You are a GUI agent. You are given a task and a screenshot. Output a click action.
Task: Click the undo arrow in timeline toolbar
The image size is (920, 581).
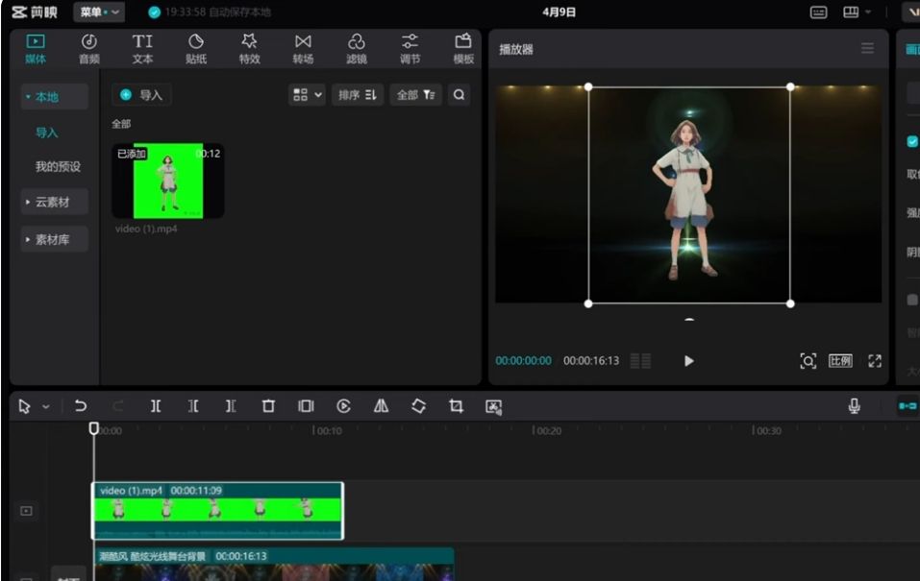[x=81, y=406]
